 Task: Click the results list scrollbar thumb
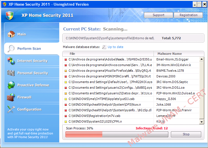coord(202,90)
